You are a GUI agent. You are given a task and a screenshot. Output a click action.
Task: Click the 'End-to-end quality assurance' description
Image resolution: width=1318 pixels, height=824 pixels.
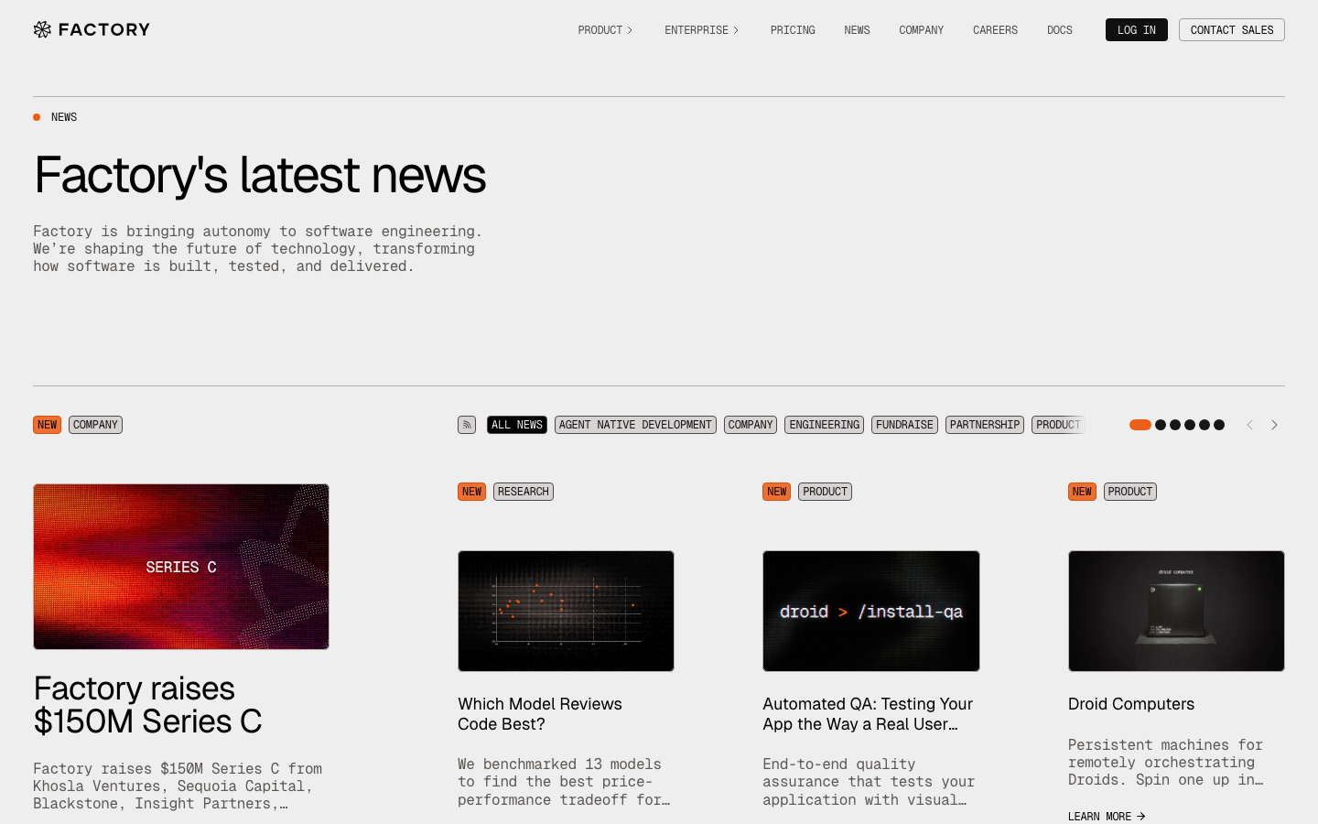(869, 782)
